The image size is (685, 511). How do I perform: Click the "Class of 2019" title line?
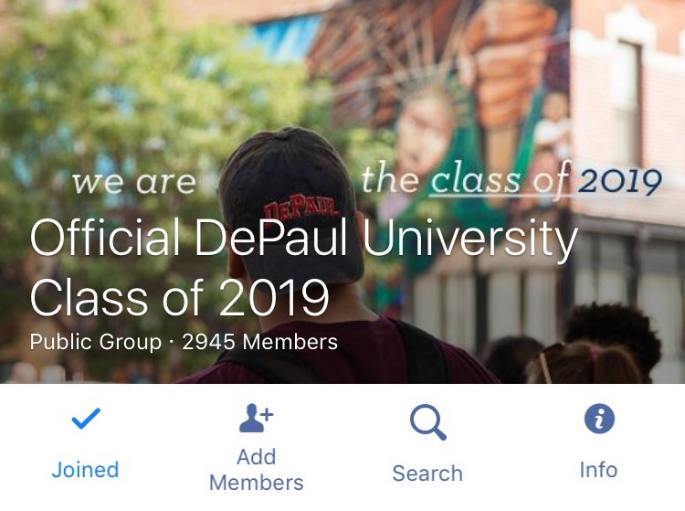pyautogui.click(x=179, y=298)
